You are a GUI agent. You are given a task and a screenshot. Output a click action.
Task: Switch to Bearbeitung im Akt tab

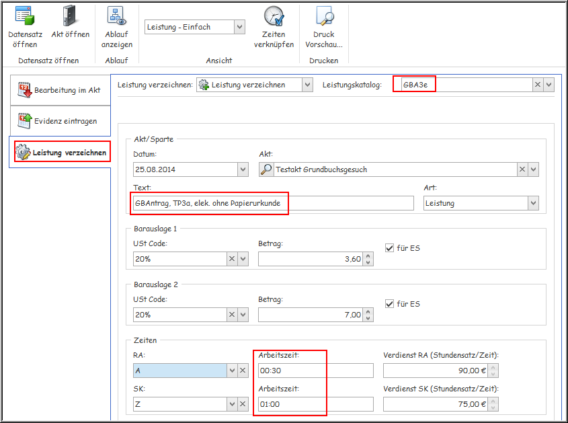(60, 89)
